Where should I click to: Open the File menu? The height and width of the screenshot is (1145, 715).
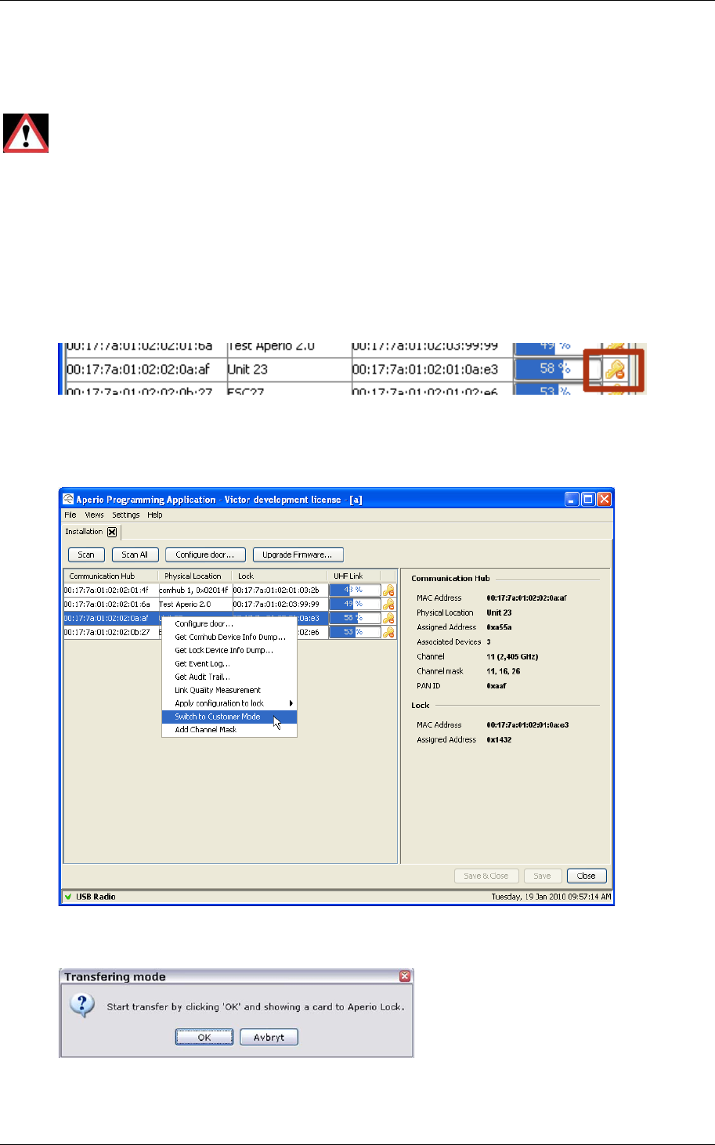tap(70, 515)
